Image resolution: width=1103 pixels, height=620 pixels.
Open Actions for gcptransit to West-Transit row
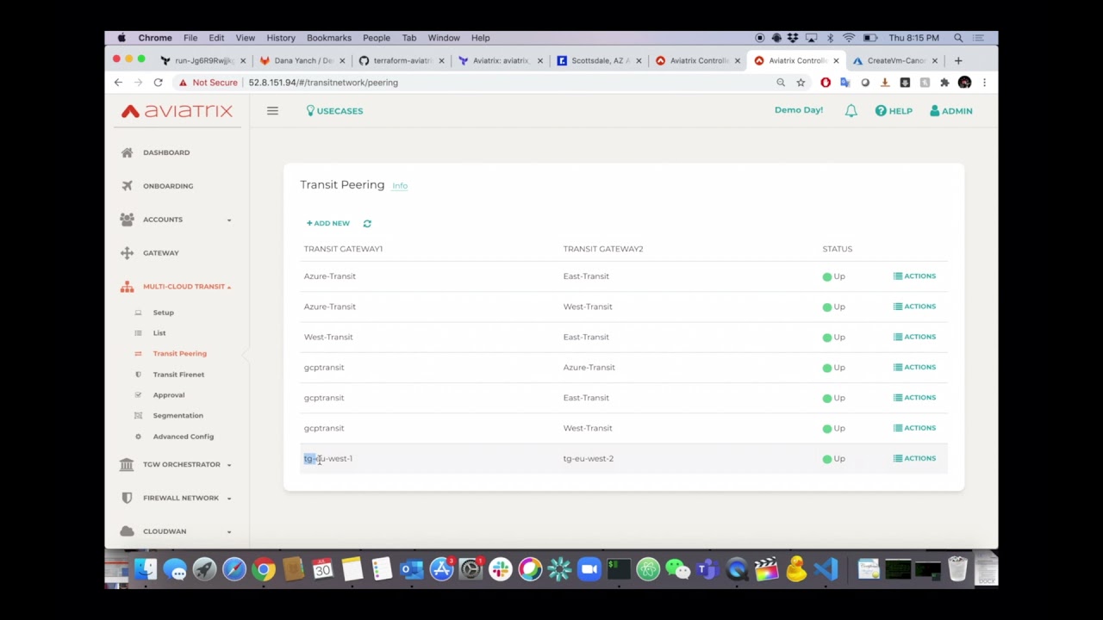click(x=914, y=428)
